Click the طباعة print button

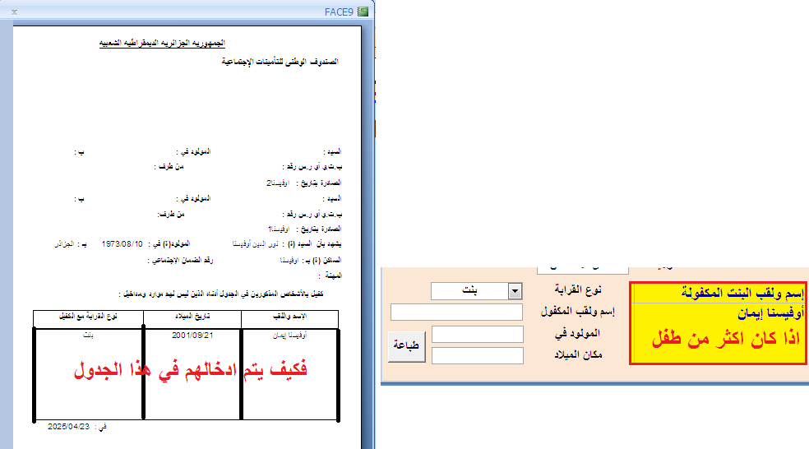tap(407, 346)
